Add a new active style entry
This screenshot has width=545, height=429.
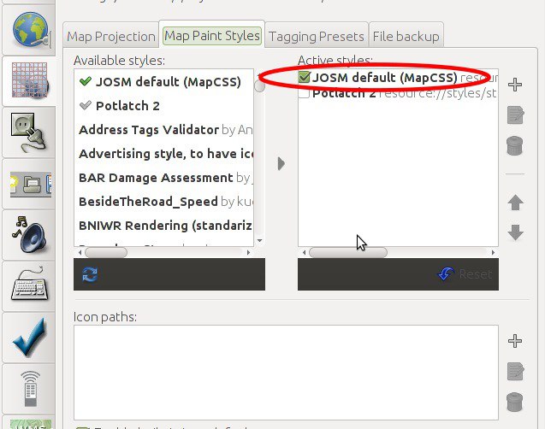(515, 85)
